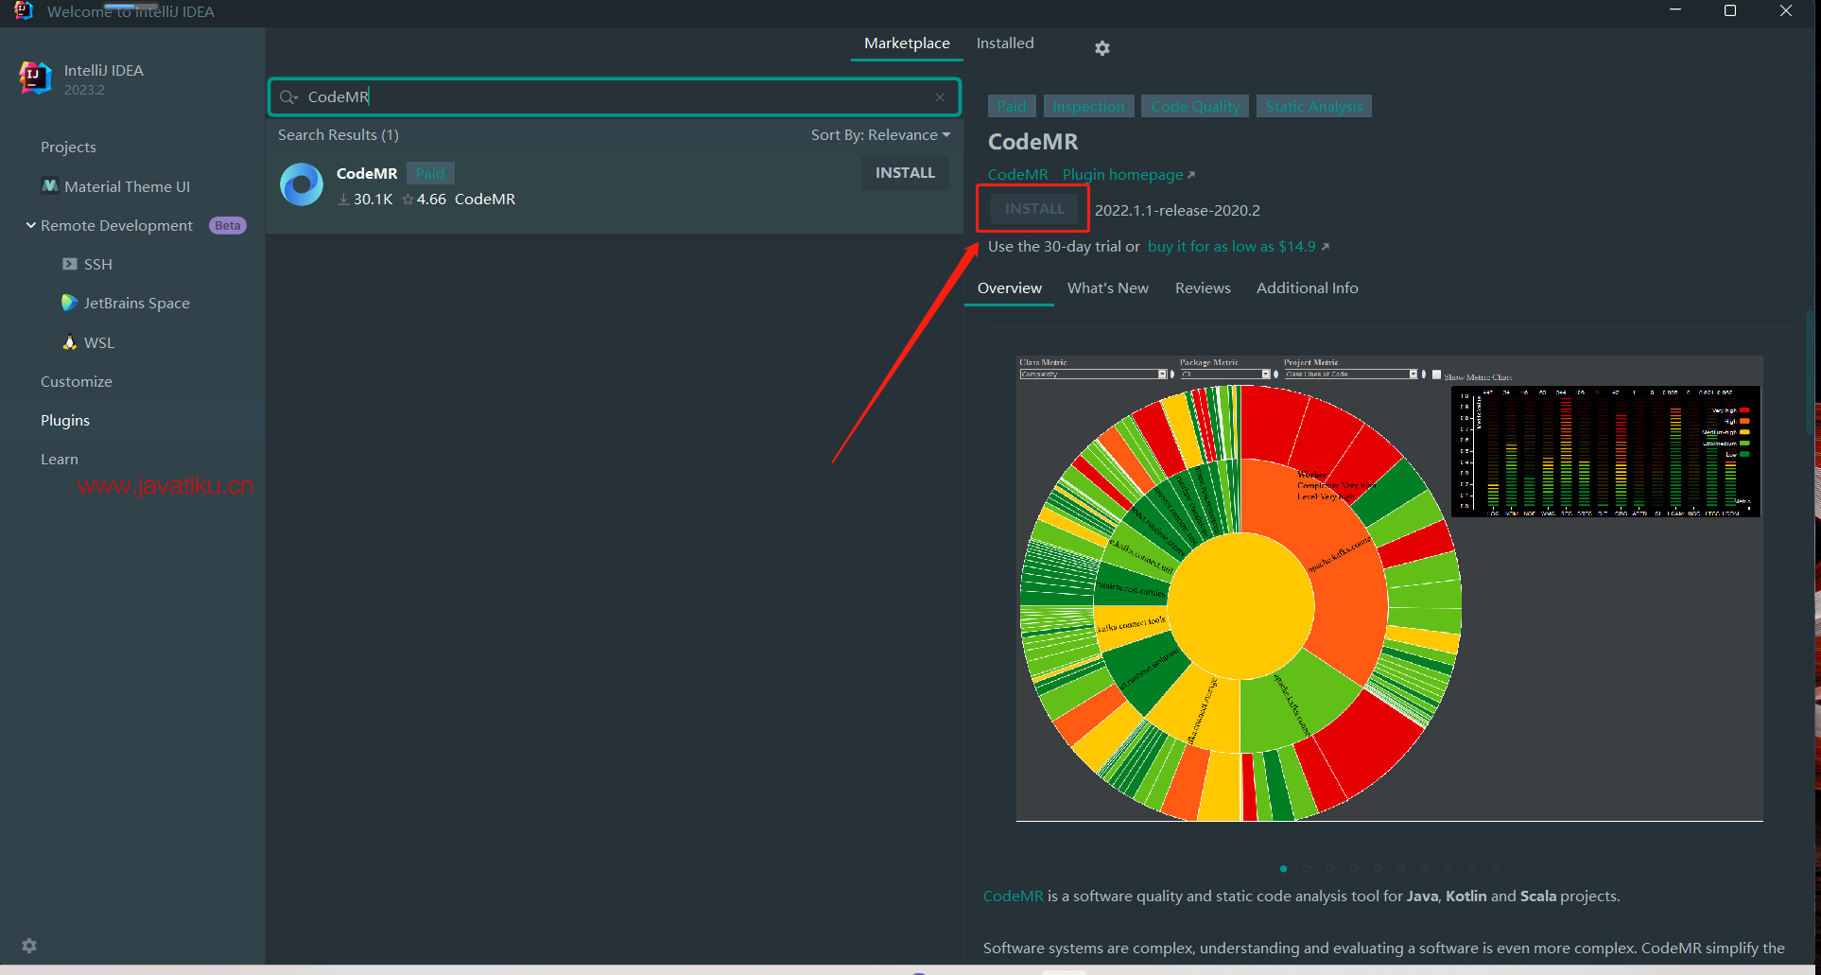The width and height of the screenshot is (1821, 975).
Task: Click buy it for as low as $14.9
Action: tap(1238, 246)
